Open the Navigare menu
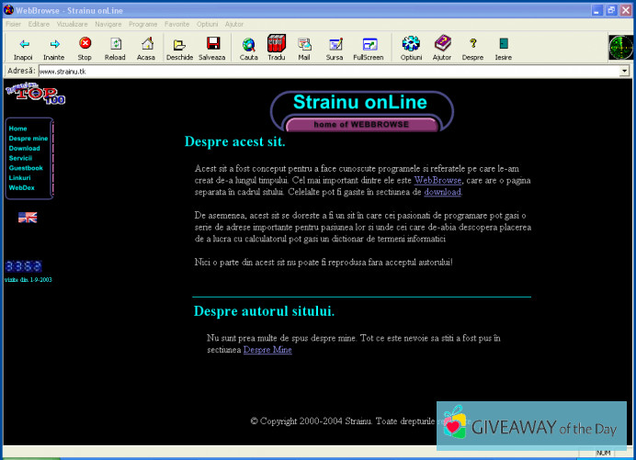This screenshot has height=460, width=636. click(x=108, y=24)
